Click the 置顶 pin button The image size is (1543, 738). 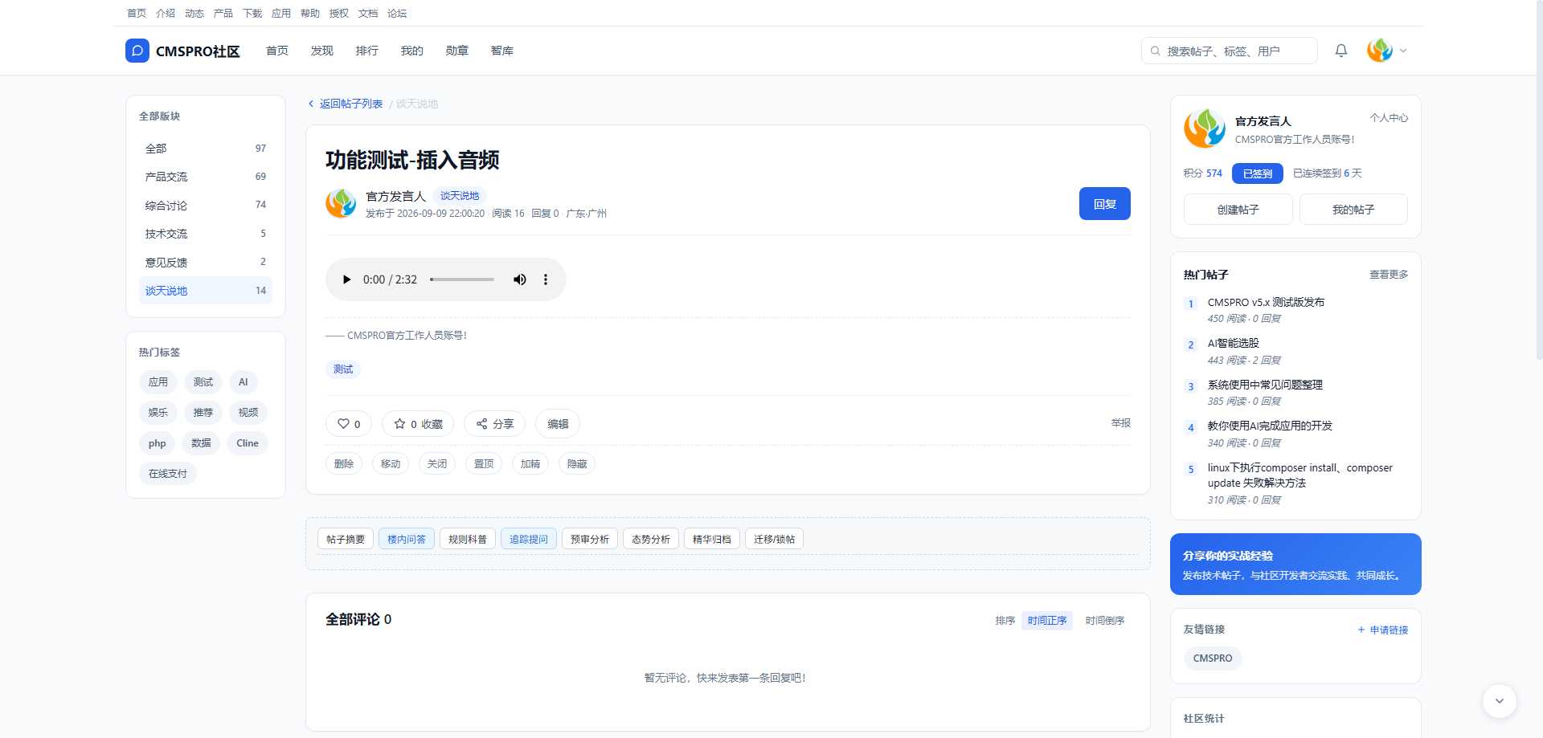coord(484,464)
